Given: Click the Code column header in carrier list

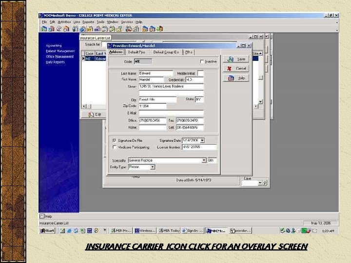Looking at the screenshot, I should coord(89,54).
